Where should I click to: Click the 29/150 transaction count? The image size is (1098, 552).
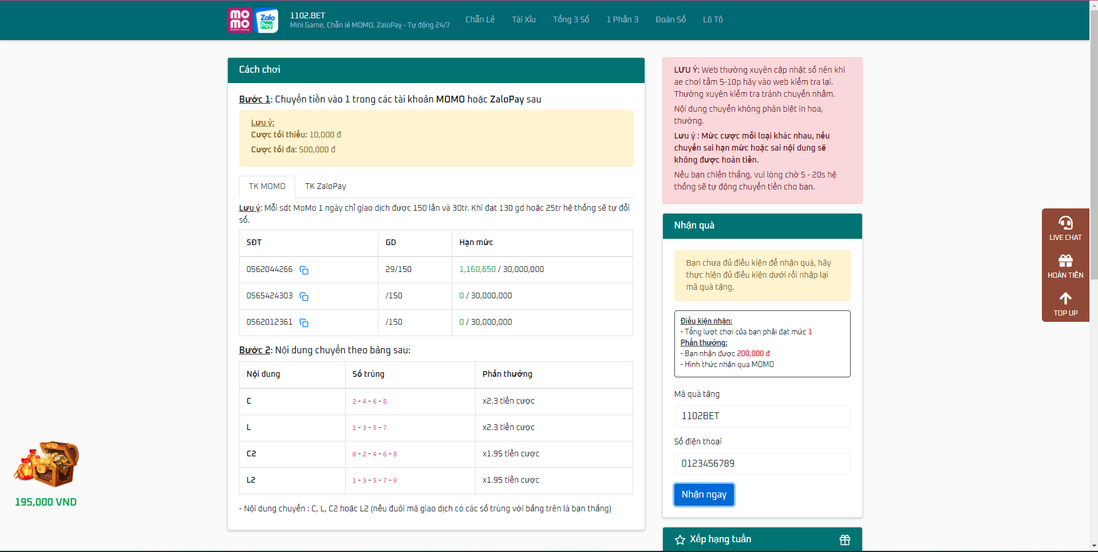point(398,270)
